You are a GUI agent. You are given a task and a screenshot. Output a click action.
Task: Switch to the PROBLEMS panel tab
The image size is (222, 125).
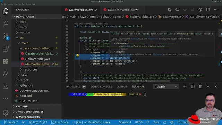76,86
